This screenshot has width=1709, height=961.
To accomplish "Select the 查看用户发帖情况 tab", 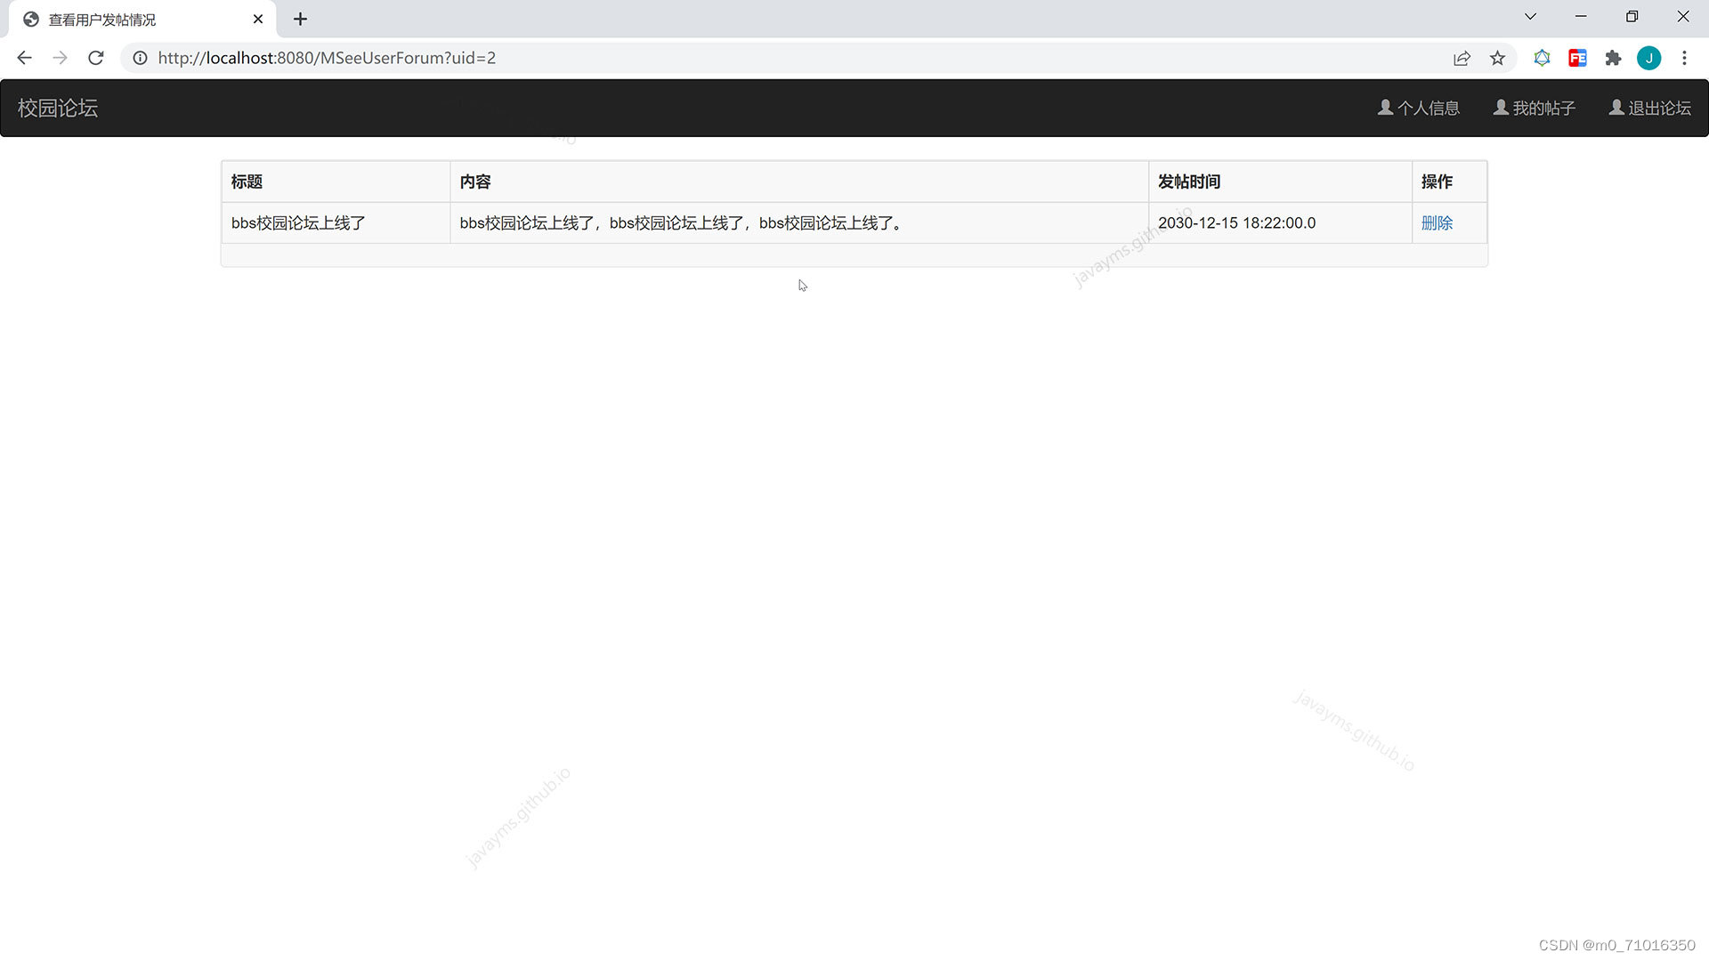I will [125, 19].
